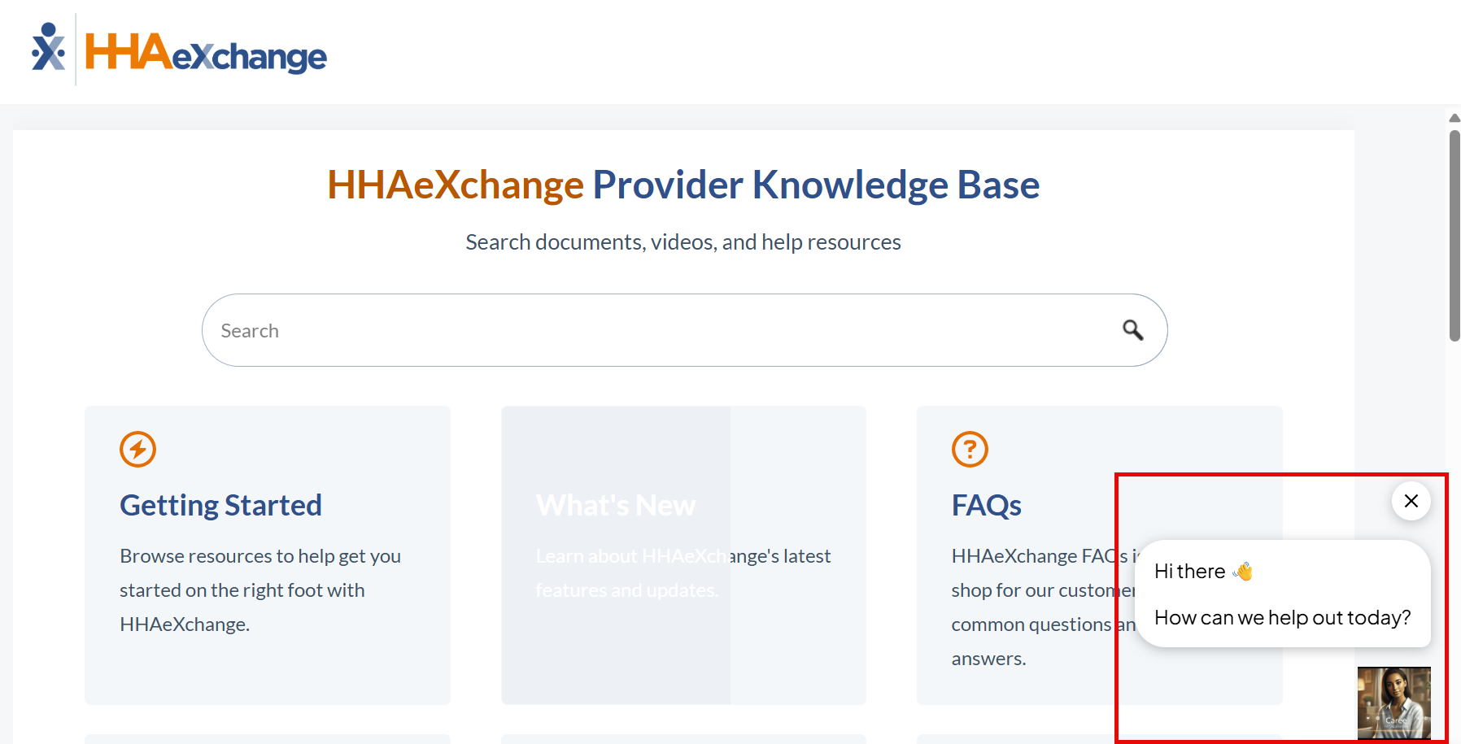1461x744 pixels.
Task: Click the FAQs card description text
Action: [1033, 607]
